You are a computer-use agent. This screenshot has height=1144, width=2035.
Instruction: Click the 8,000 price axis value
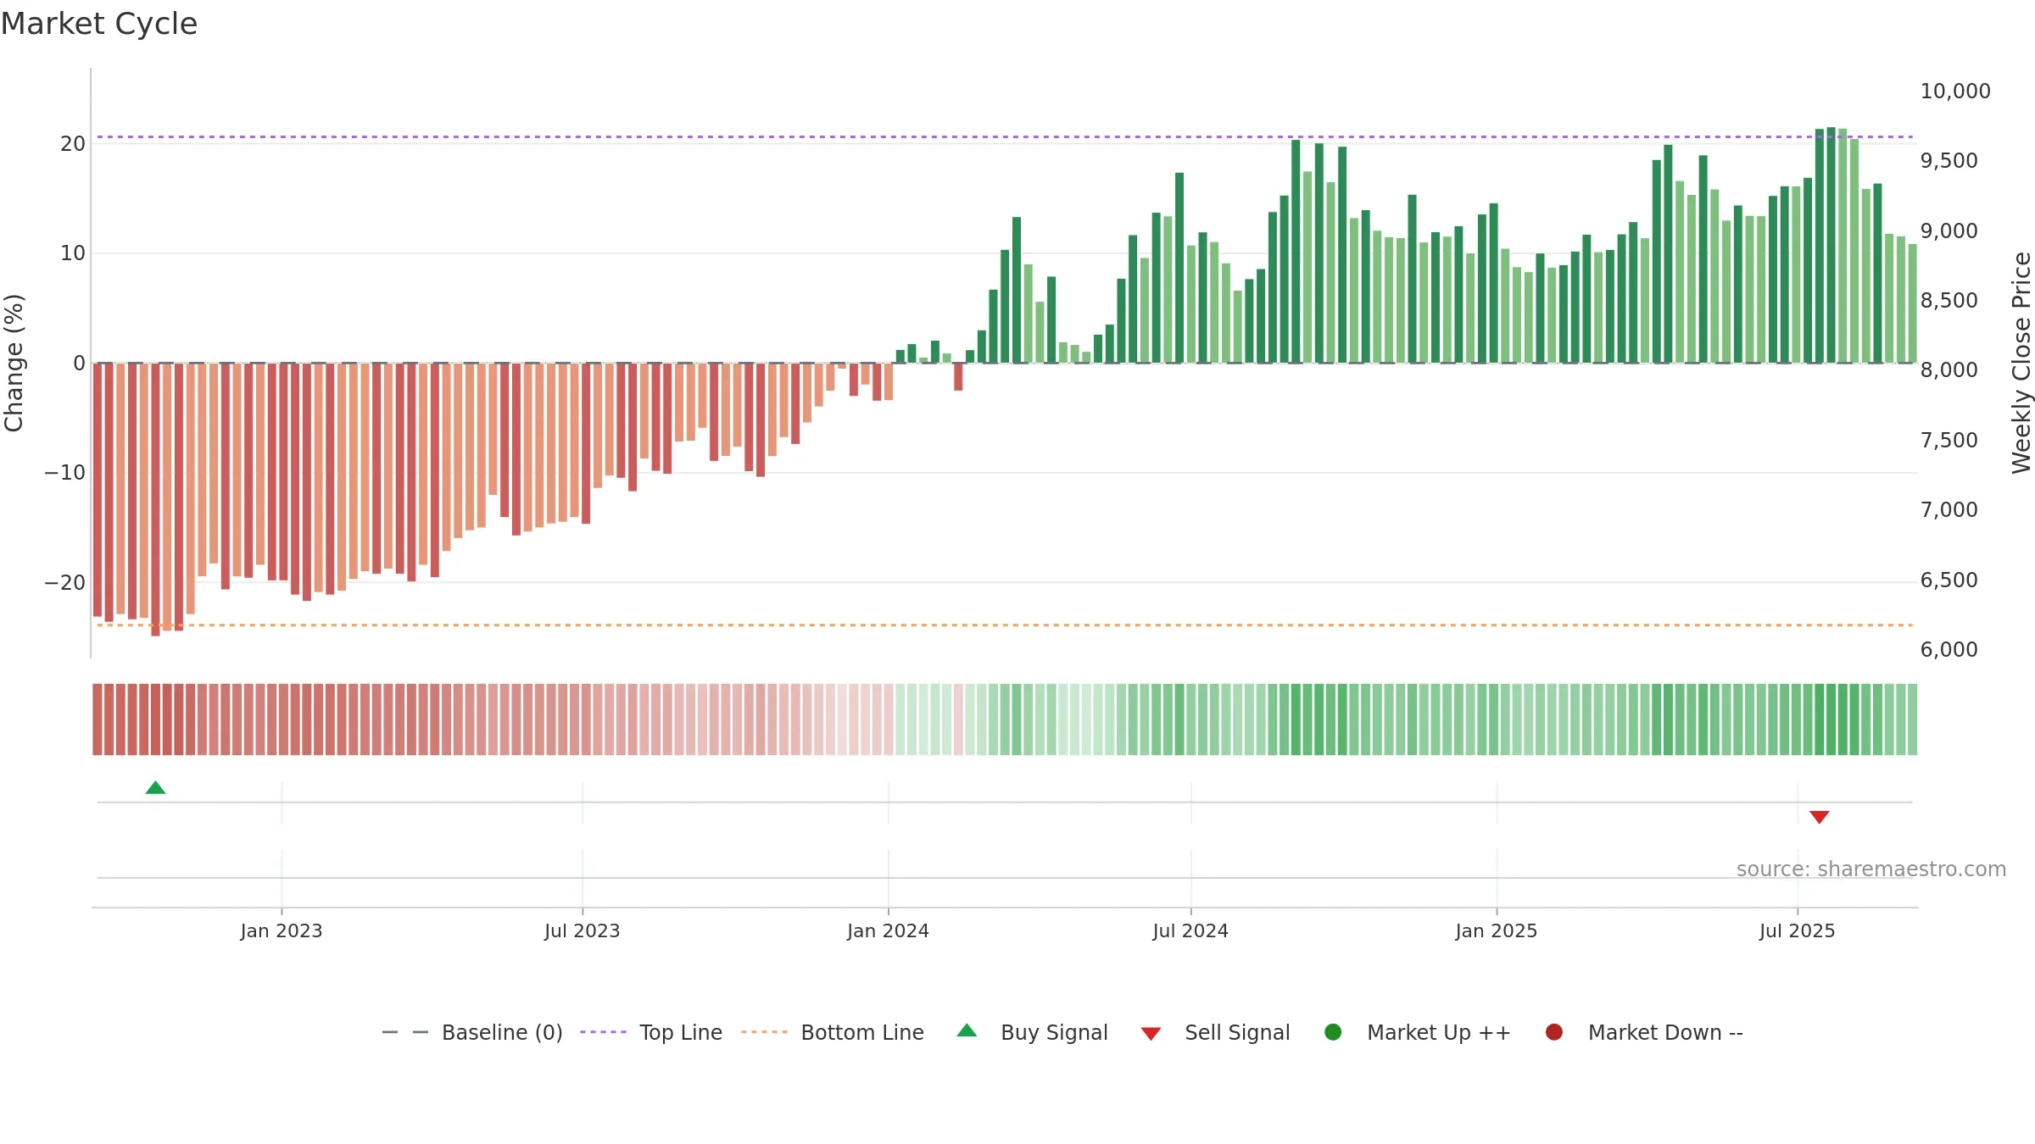click(x=1949, y=370)
